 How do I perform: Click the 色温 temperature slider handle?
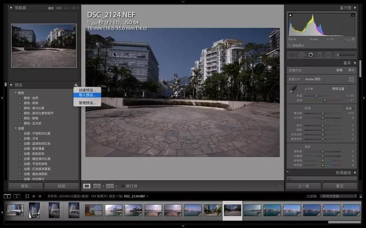coord(316,96)
